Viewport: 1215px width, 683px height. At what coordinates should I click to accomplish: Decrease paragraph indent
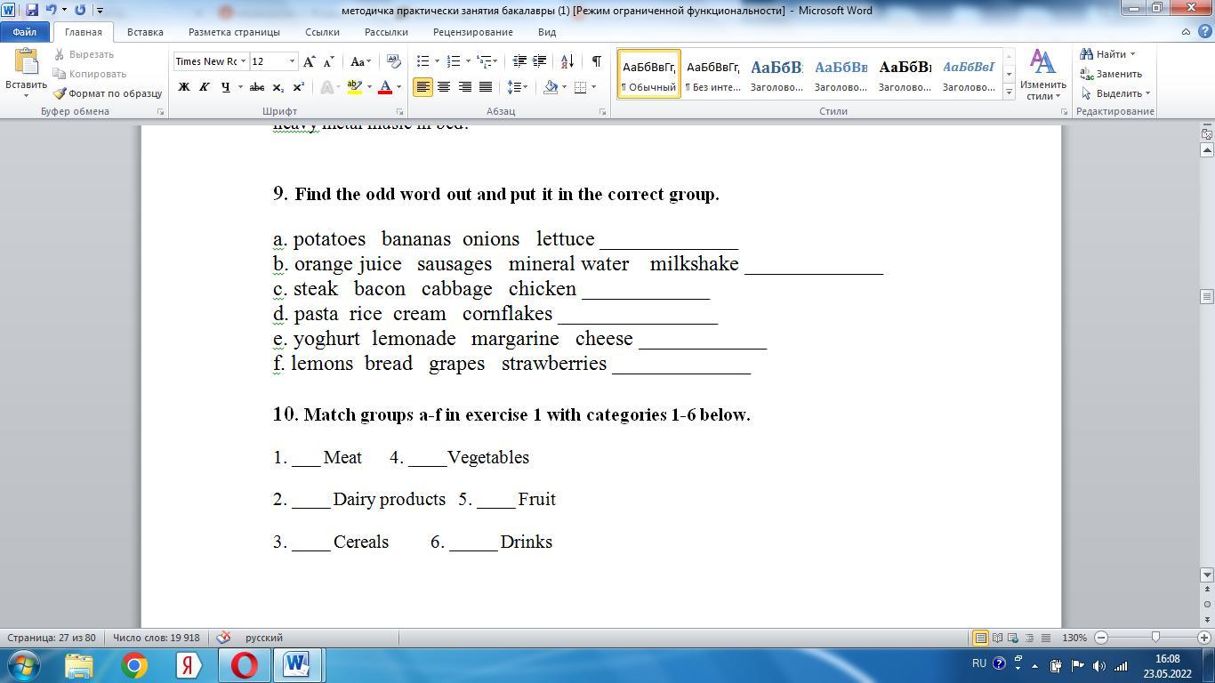coord(519,61)
